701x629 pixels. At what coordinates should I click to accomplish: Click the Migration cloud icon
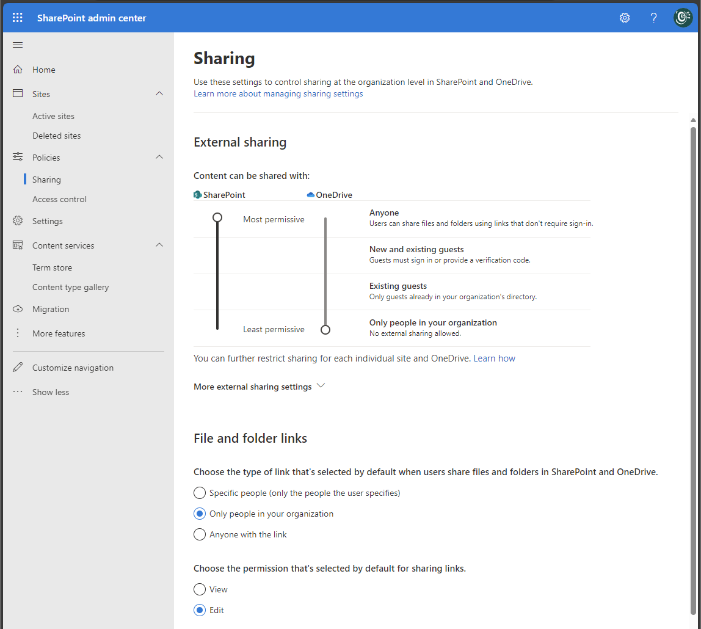(18, 309)
